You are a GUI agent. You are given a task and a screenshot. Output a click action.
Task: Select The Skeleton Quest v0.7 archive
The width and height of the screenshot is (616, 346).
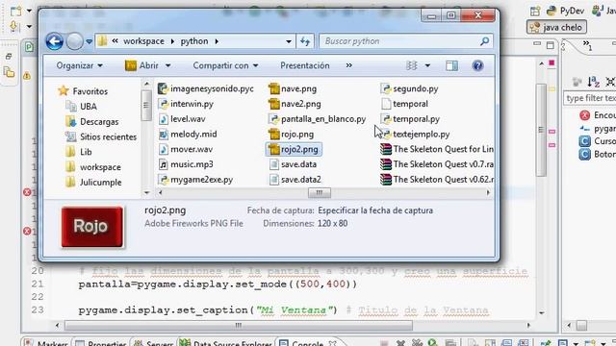(x=437, y=164)
